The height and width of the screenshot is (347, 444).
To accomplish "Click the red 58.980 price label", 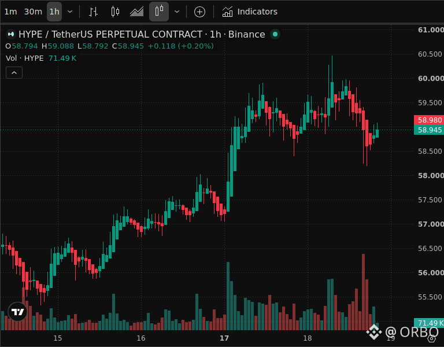I will pos(429,120).
